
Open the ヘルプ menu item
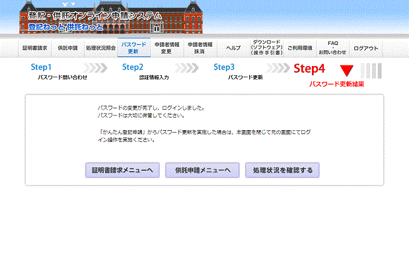(233, 48)
